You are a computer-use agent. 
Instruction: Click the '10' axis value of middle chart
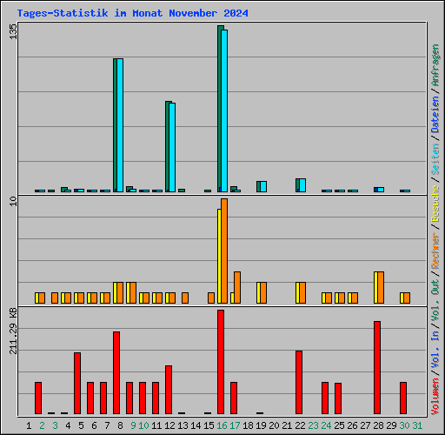pyautogui.click(x=13, y=202)
